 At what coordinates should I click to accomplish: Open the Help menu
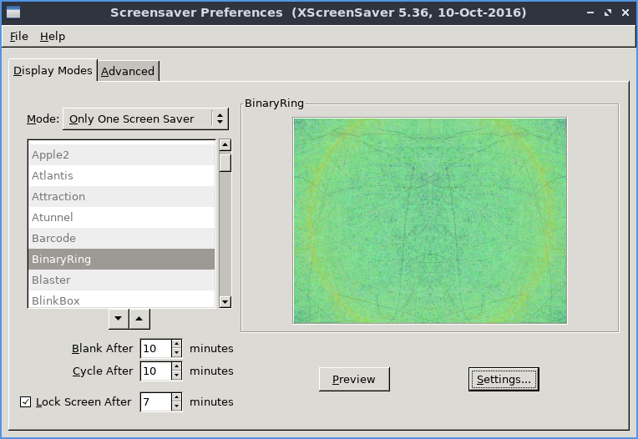click(x=53, y=36)
